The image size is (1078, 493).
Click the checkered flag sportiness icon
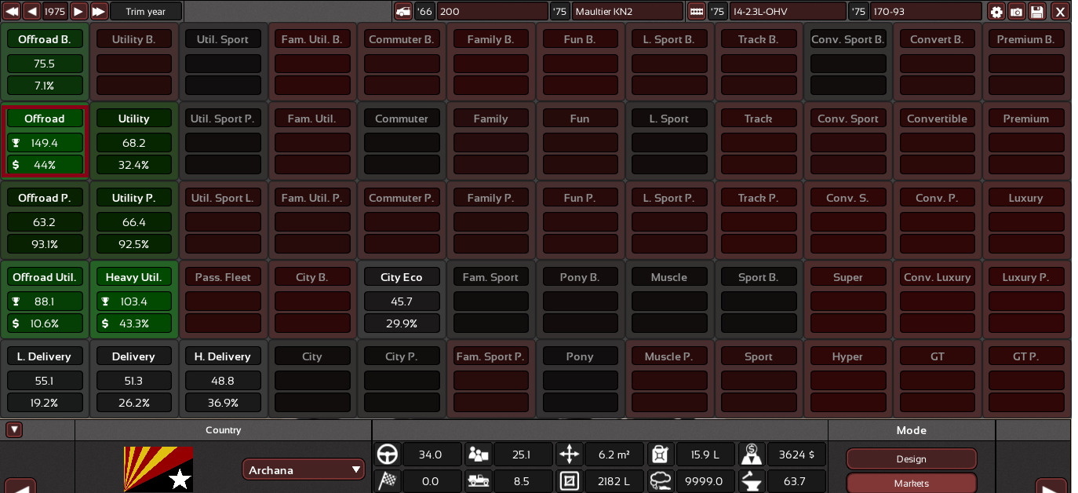388,481
